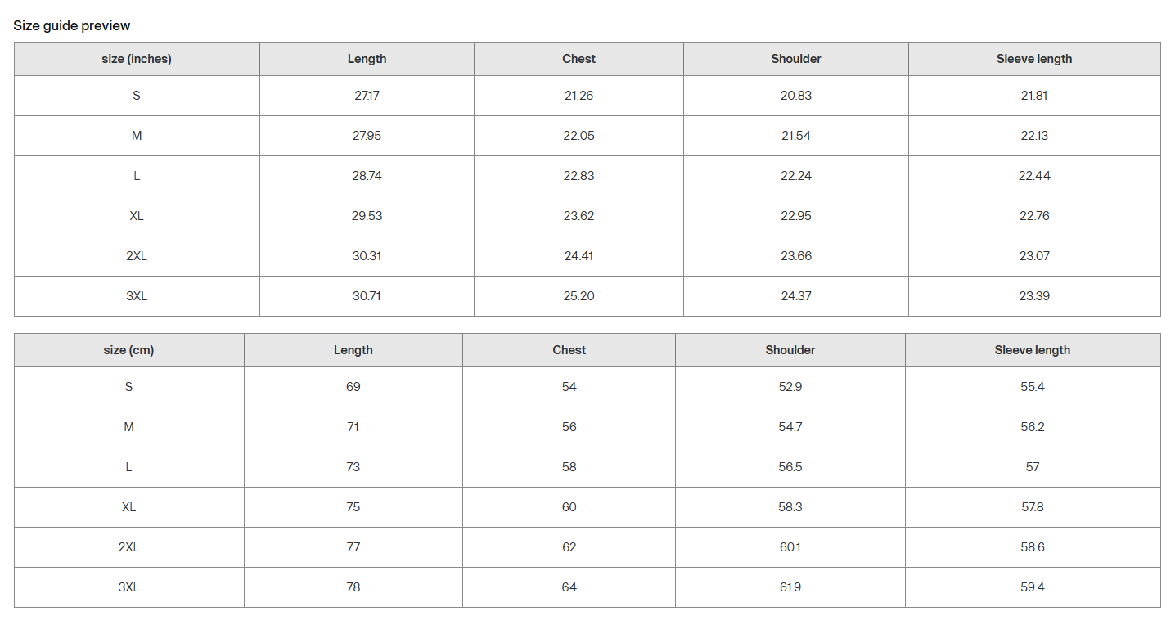Click the 59.4 sleeve length cell
1175x625 pixels.
[1033, 587]
